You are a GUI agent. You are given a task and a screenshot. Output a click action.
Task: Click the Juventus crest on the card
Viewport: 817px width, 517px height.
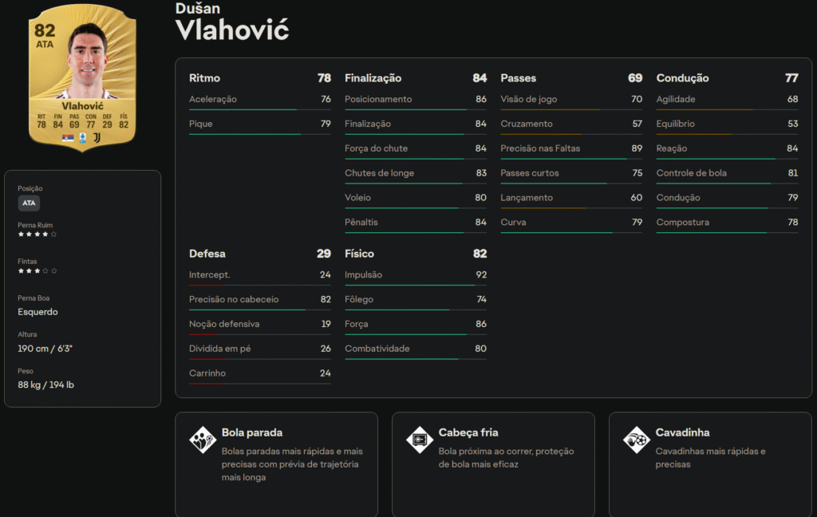pos(97,137)
